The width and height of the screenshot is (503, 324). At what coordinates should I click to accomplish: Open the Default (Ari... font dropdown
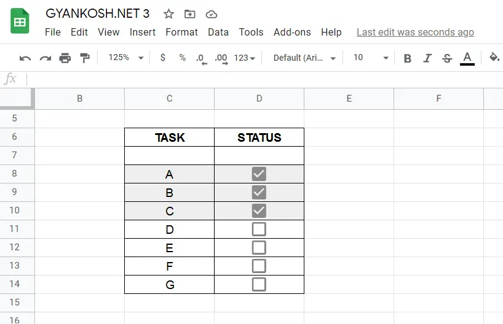click(x=304, y=58)
